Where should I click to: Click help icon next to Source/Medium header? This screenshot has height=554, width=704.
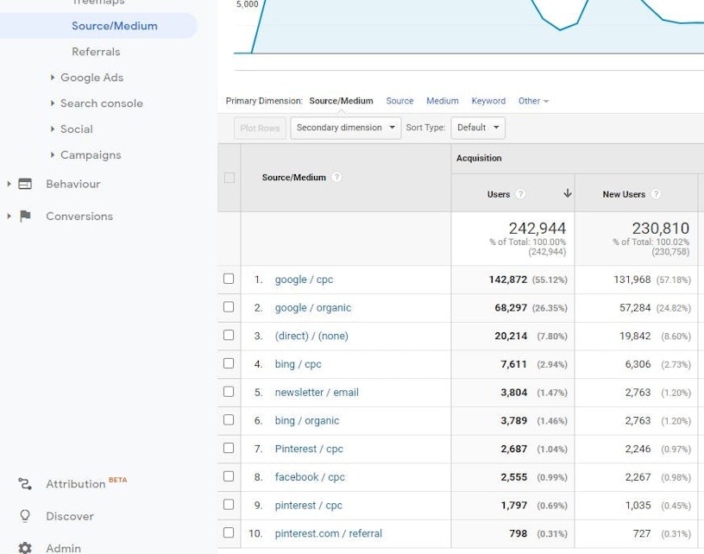click(x=336, y=178)
